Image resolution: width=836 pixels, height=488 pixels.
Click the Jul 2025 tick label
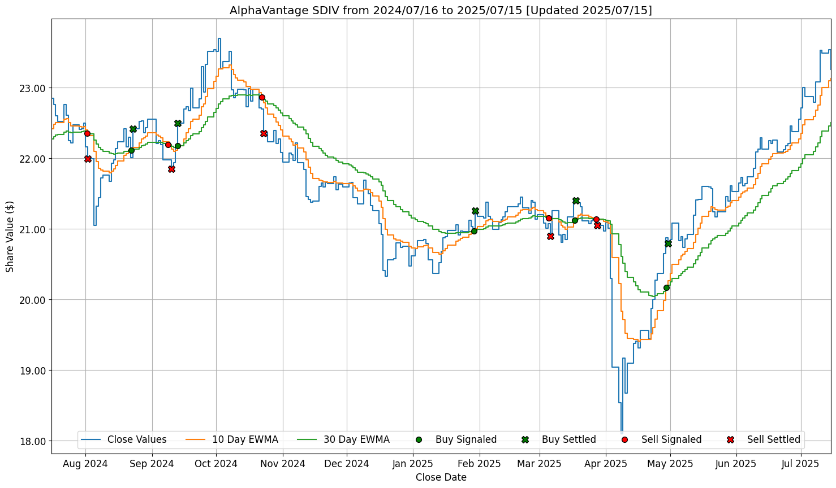point(800,464)
